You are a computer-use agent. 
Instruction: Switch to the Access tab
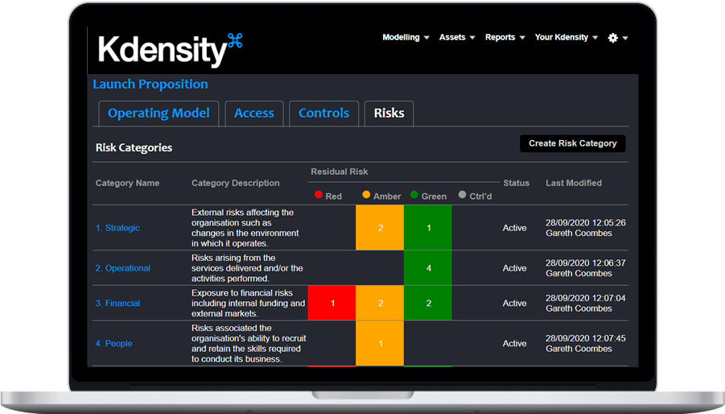[253, 114]
